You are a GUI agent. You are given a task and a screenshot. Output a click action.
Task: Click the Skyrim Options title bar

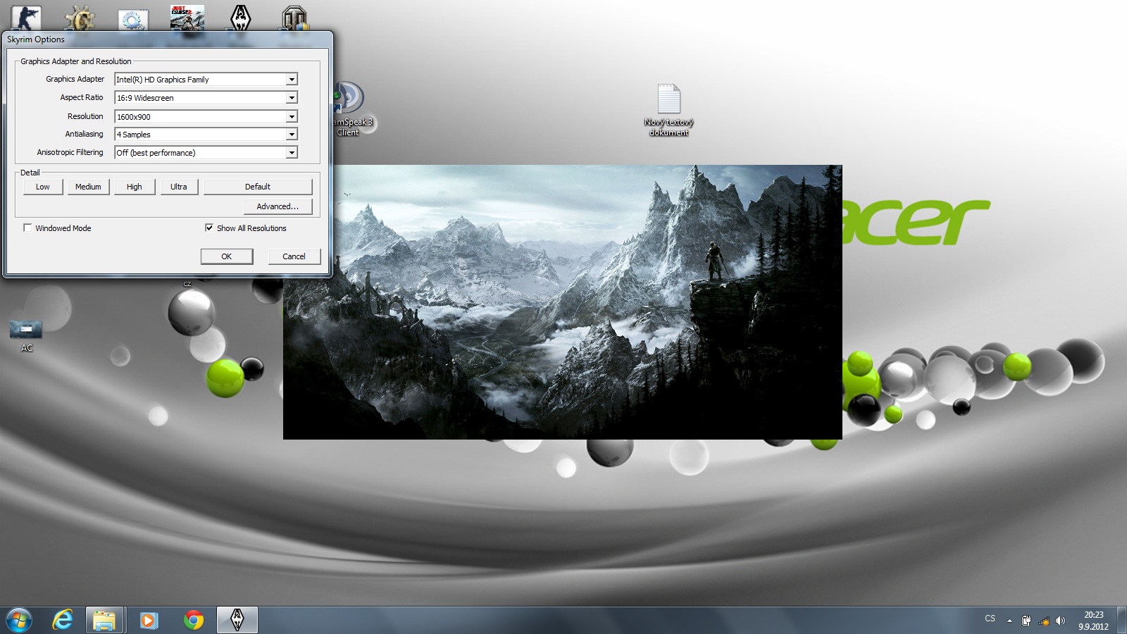pyautogui.click(x=167, y=39)
